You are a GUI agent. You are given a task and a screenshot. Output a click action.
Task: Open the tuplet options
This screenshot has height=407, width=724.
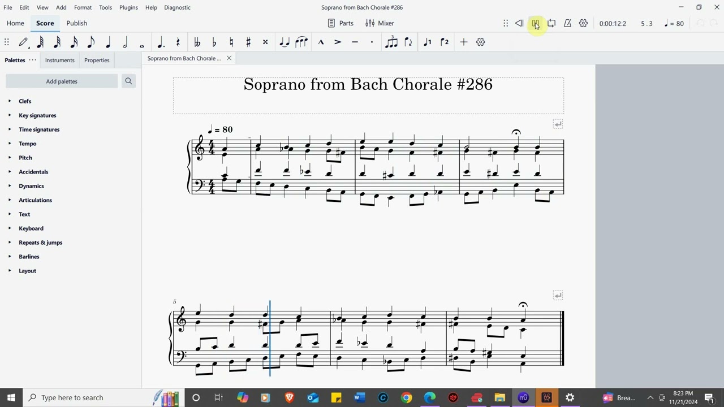(391, 42)
